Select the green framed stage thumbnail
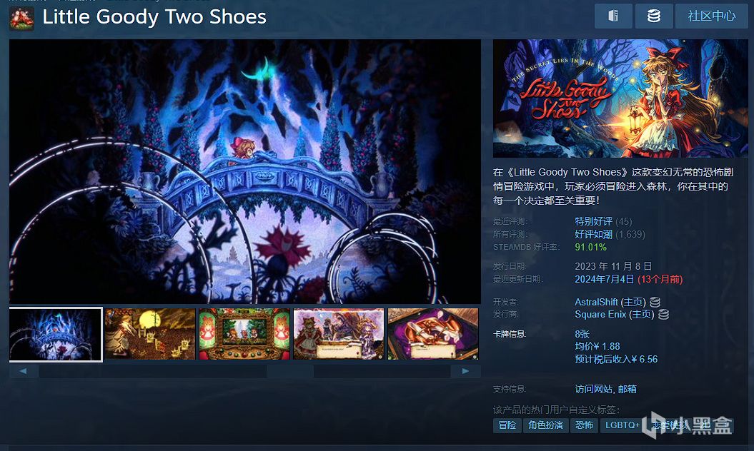Screen dimensions: 754x451 pyautogui.click(x=244, y=334)
